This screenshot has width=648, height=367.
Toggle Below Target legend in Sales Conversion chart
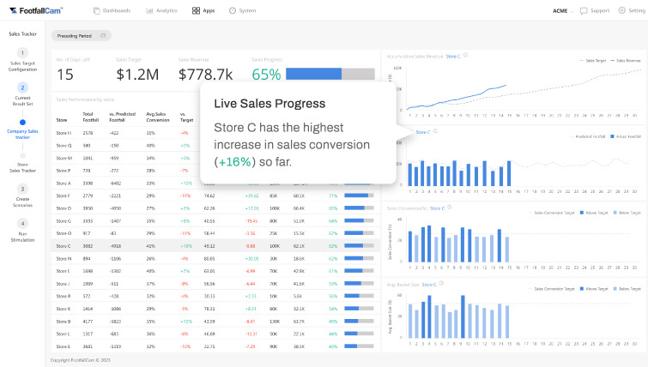tap(627, 213)
